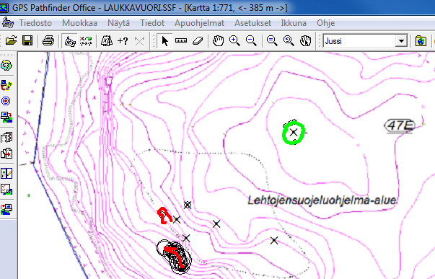Open the Asetukset menu

[252, 23]
